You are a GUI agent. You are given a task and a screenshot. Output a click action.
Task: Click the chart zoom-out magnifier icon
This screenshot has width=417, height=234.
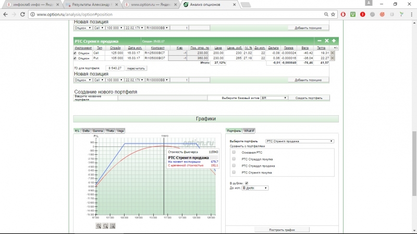(x=105, y=226)
